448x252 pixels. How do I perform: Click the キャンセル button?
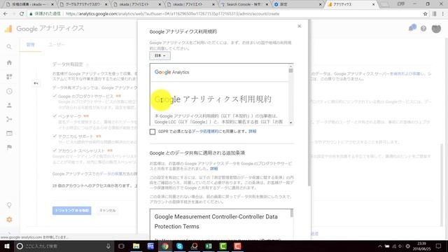107,211
